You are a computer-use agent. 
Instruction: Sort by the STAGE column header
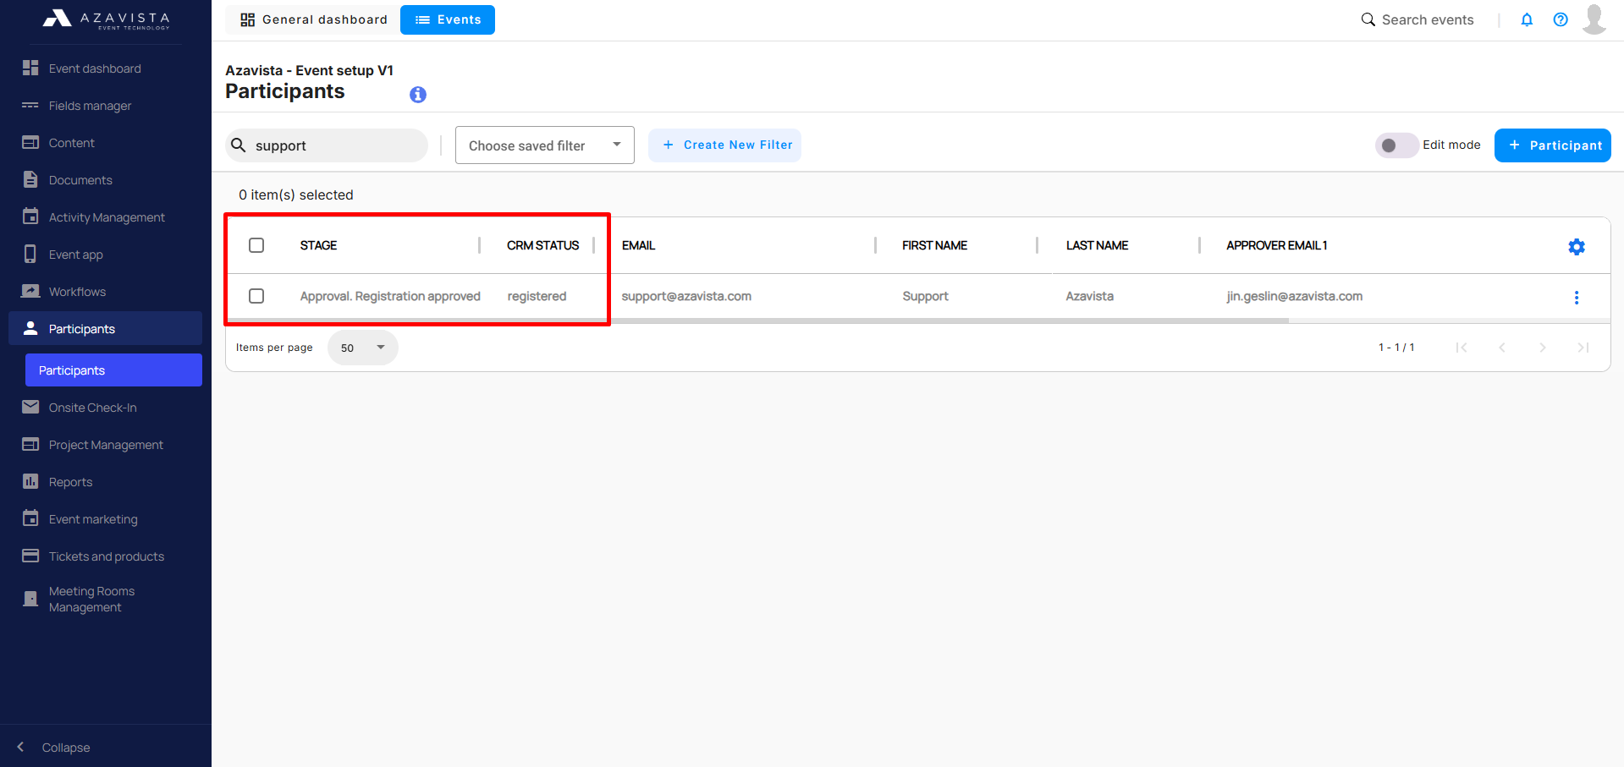[318, 245]
